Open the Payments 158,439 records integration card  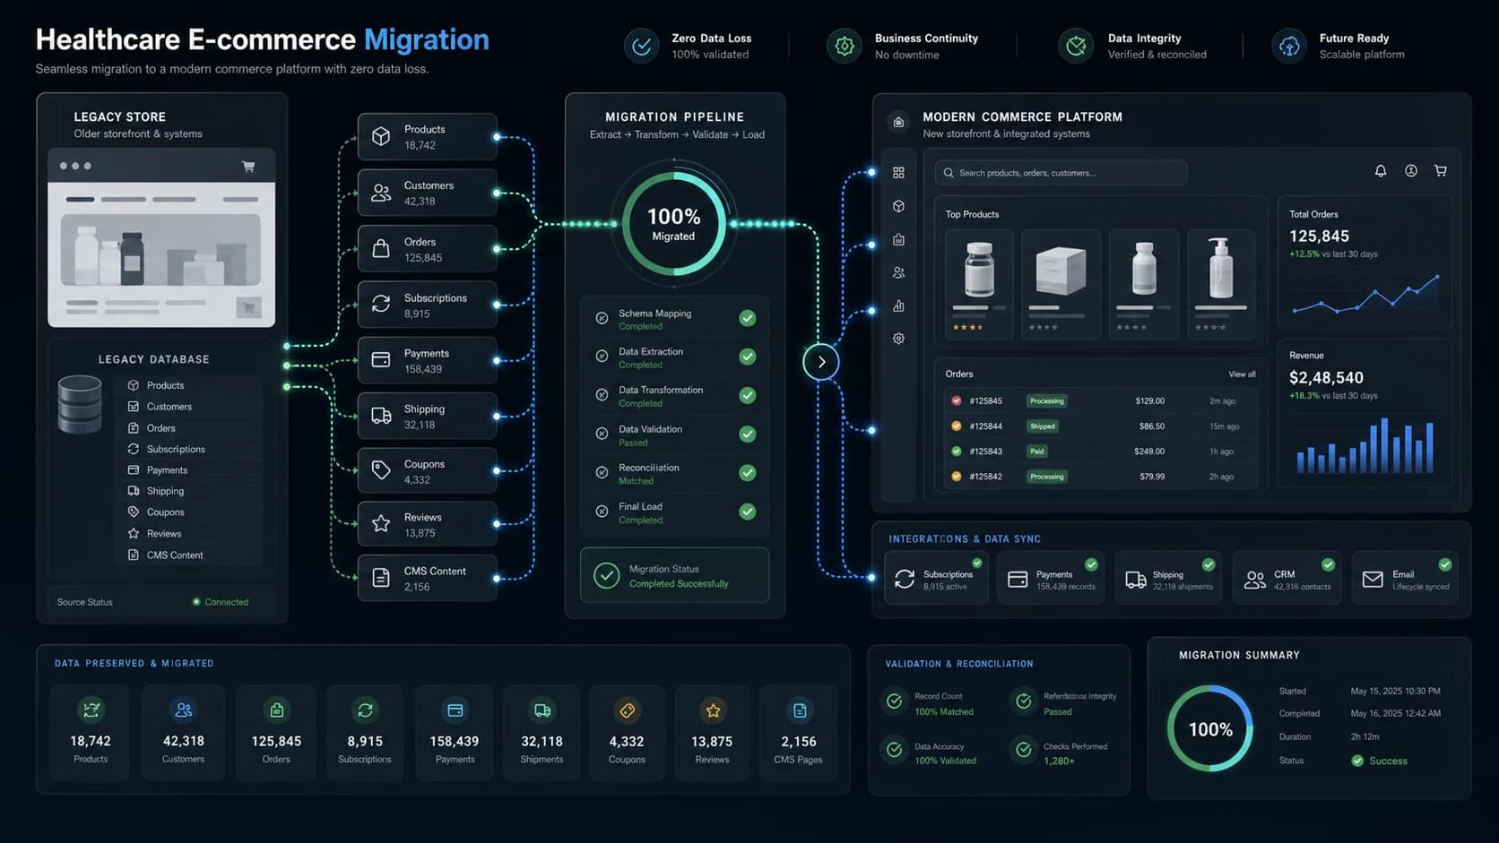point(1053,579)
